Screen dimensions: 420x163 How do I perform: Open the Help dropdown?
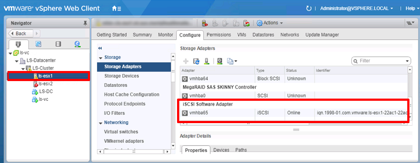(412, 9)
